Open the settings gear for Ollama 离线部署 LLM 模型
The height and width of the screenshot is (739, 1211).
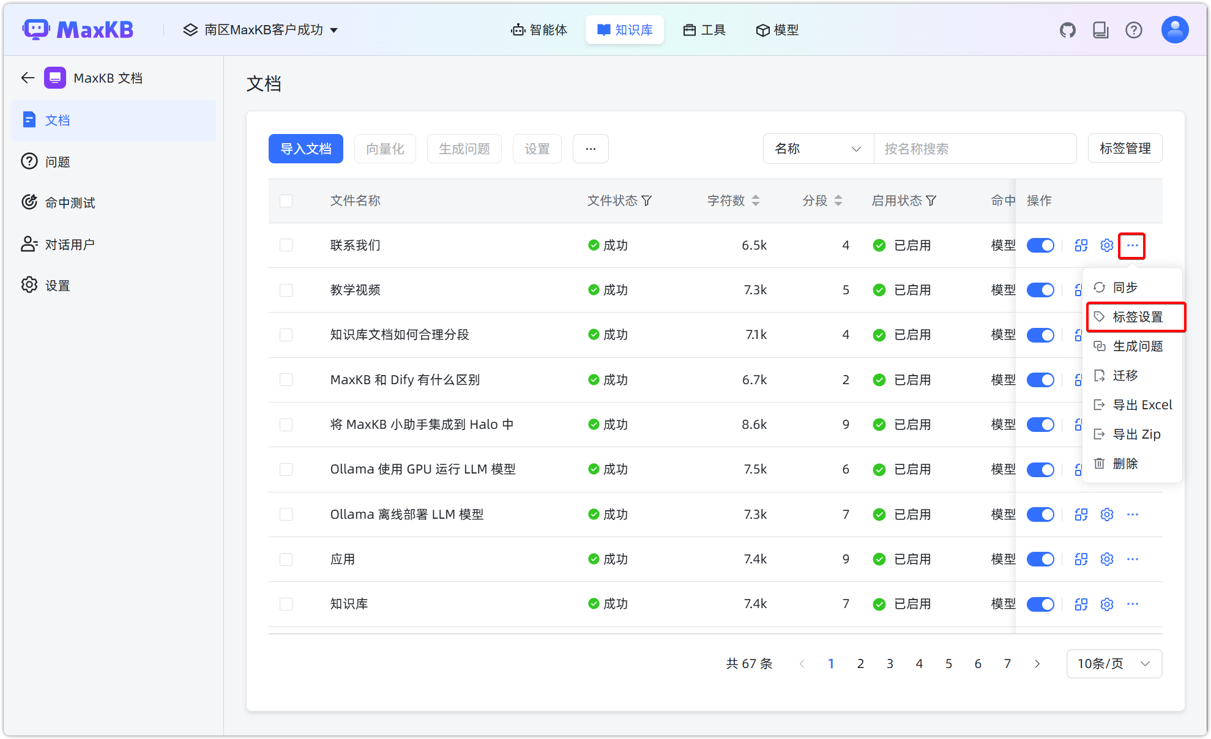pyautogui.click(x=1106, y=514)
